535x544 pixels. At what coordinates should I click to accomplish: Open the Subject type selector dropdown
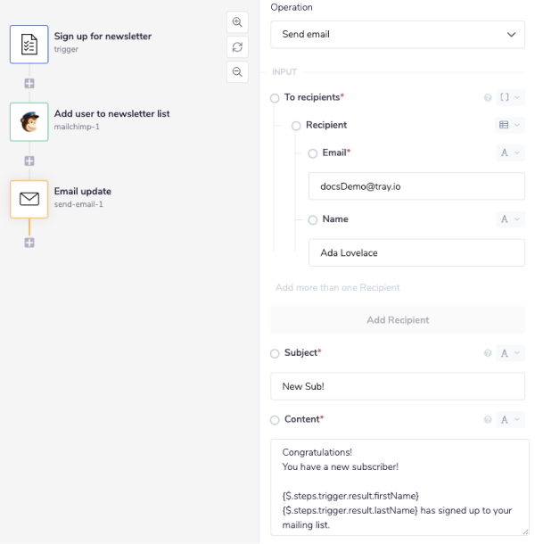coord(510,354)
